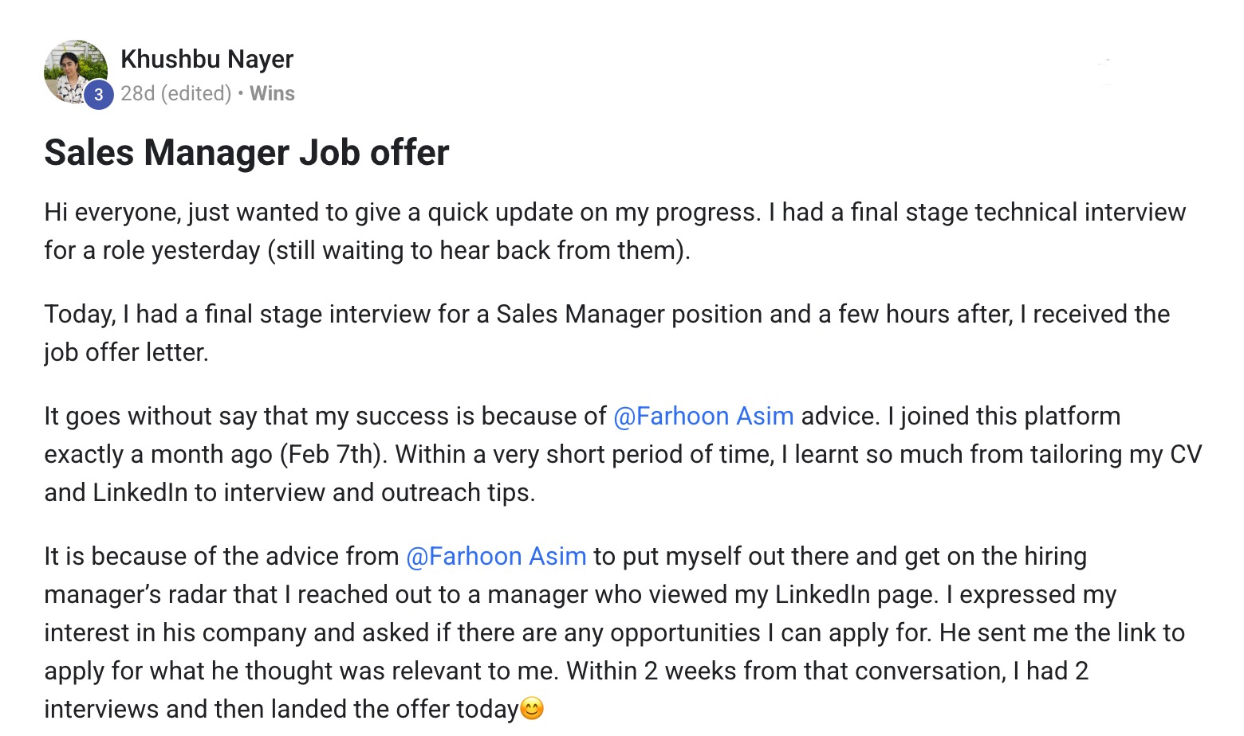1244x736 pixels.
Task: Click the level 3 badge on avatar
Action: (x=98, y=95)
